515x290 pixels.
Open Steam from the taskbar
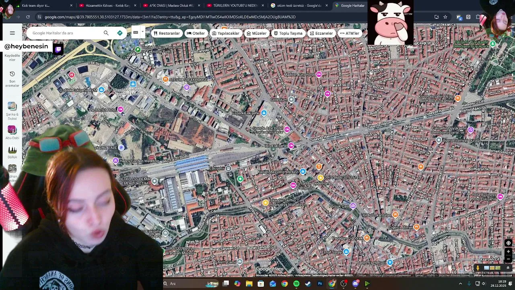click(308, 284)
